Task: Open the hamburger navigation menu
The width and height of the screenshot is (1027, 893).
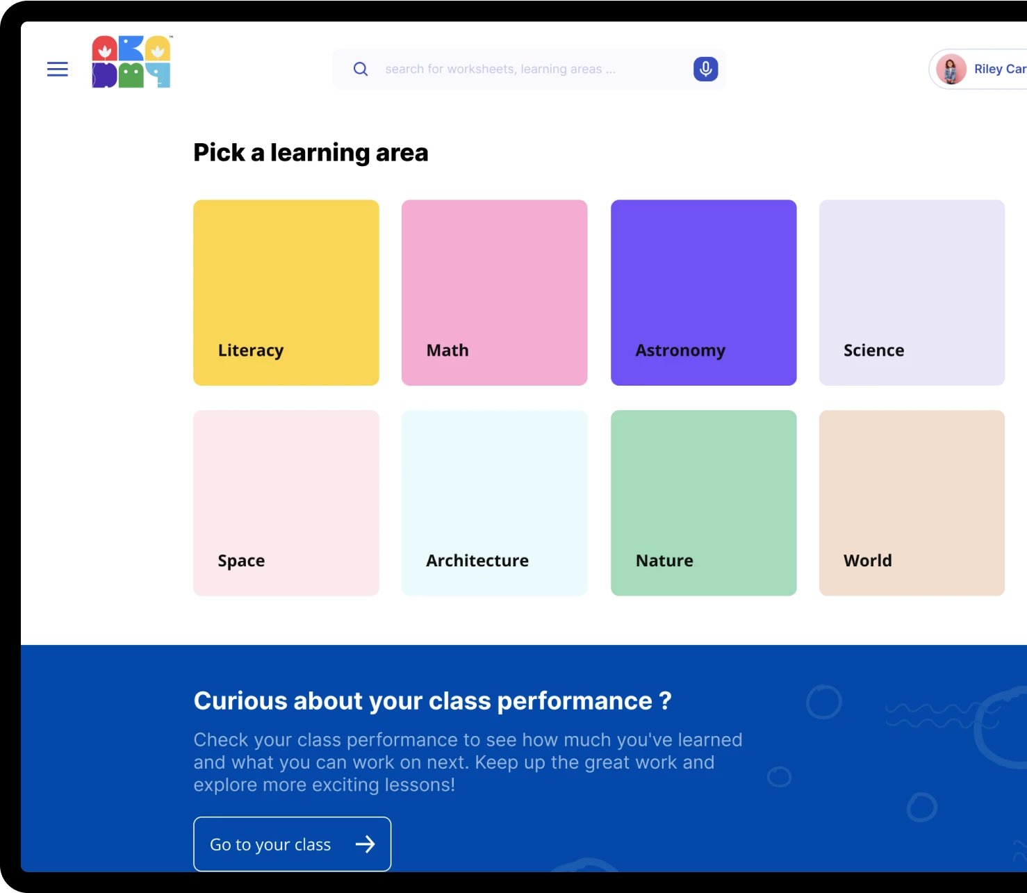Action: tap(57, 69)
